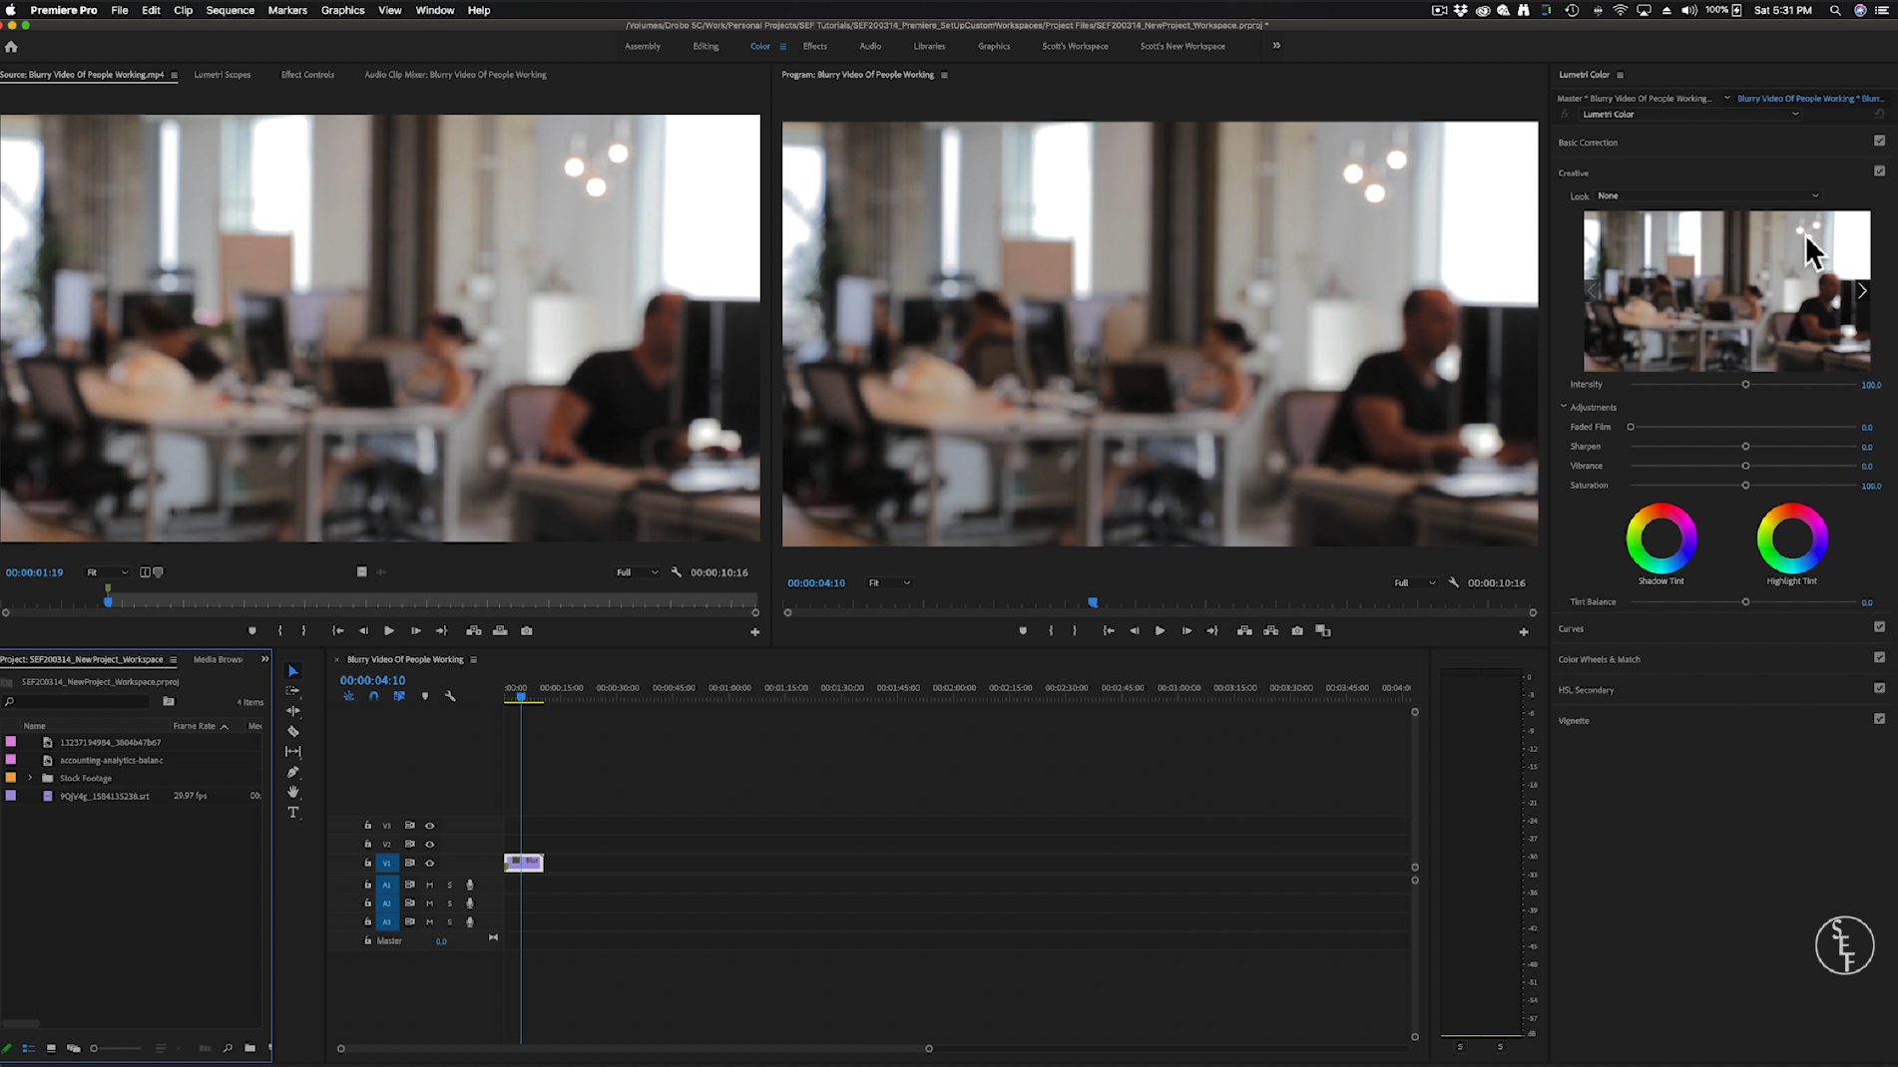The image size is (1898, 1067).
Task: Open HSL Secondary in the Lumetri panel
Action: pyautogui.click(x=1587, y=689)
